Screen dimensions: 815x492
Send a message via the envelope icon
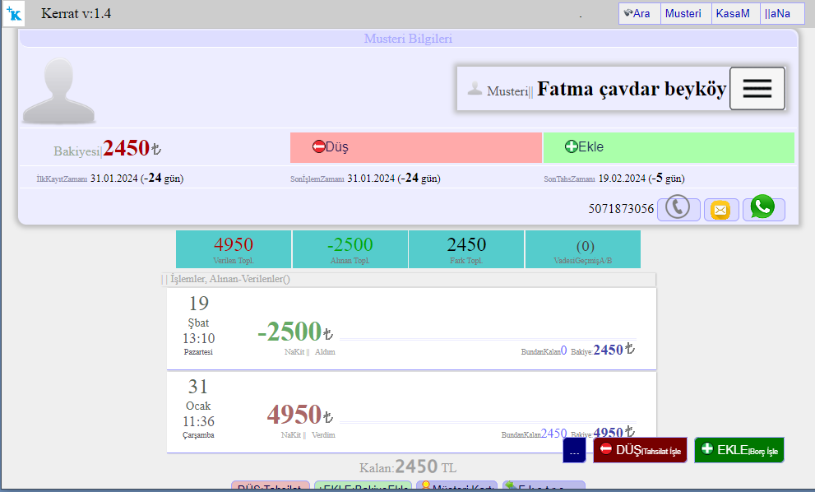click(x=720, y=210)
